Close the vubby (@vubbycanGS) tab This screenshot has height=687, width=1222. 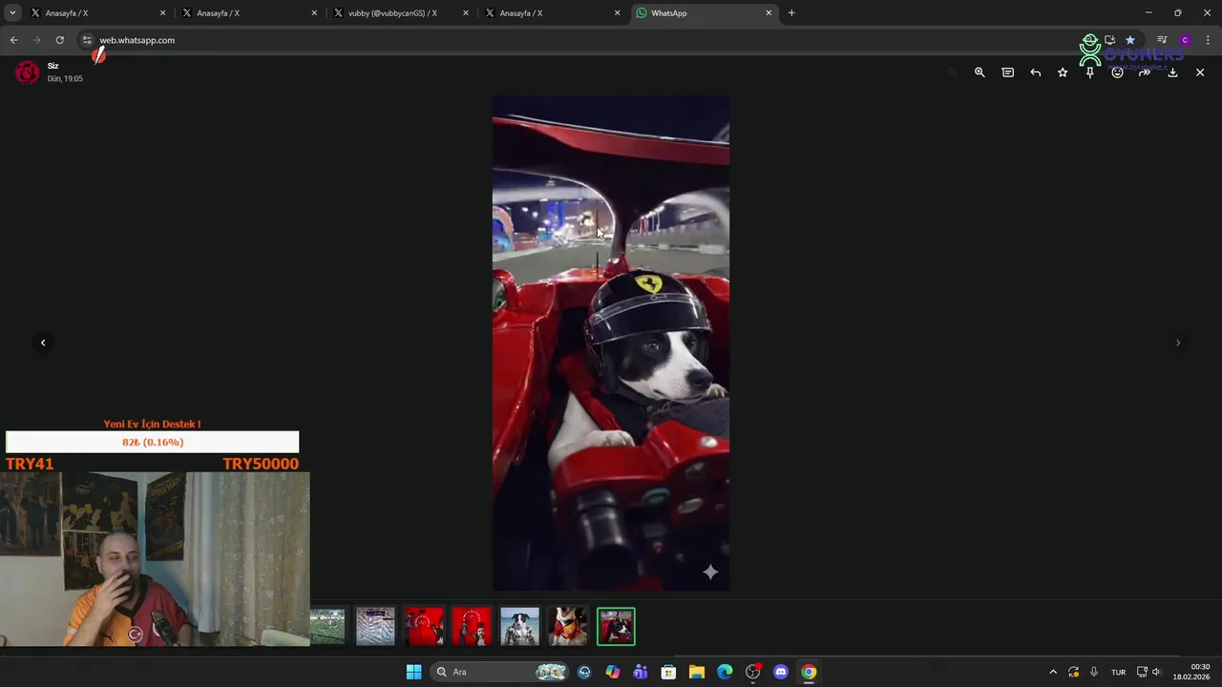[466, 13]
